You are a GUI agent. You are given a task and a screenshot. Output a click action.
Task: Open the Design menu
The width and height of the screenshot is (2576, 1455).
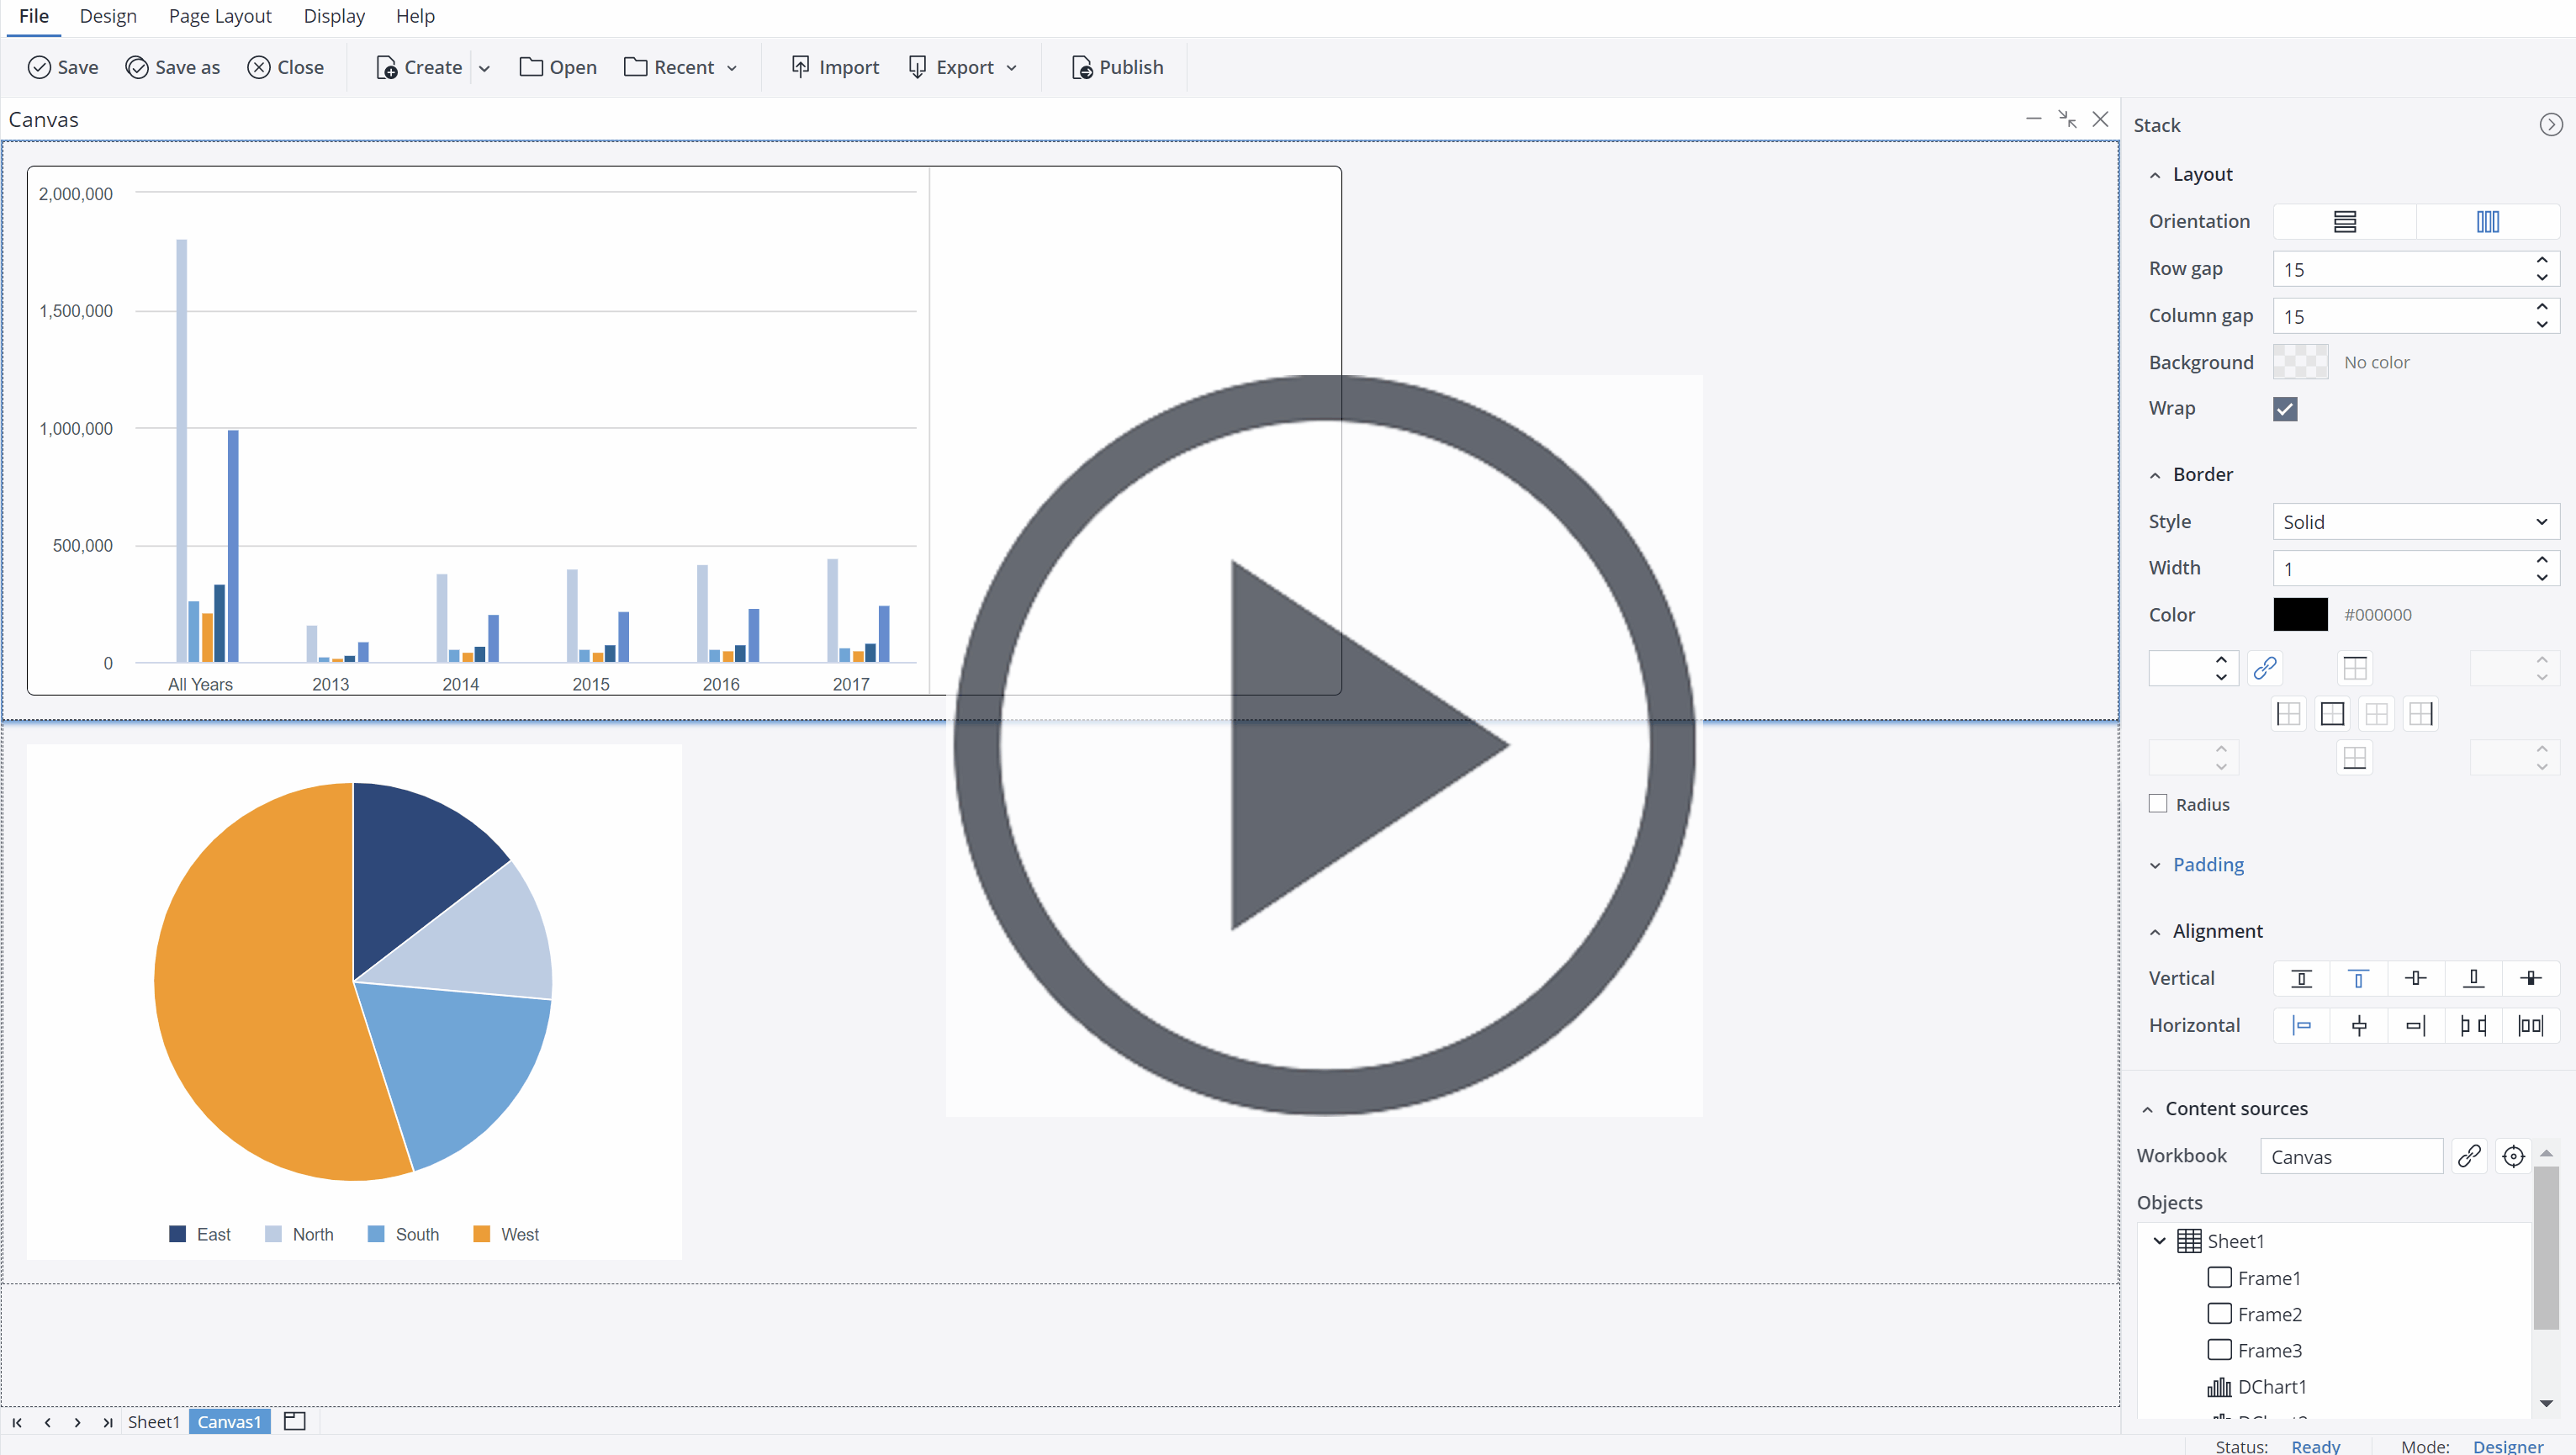pos(107,16)
